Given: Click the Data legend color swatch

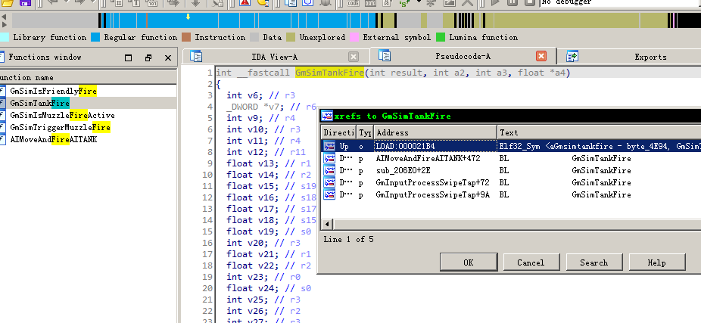Looking at the screenshot, I should (x=254, y=37).
